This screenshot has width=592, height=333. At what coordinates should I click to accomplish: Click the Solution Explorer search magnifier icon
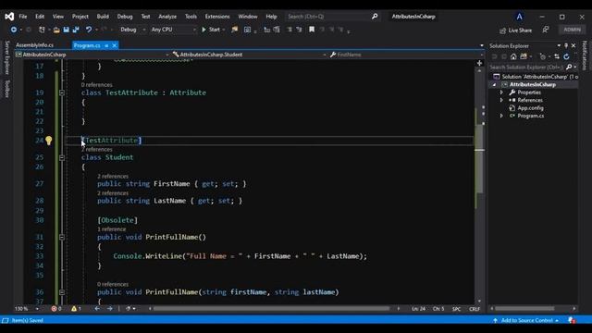[x=569, y=68]
